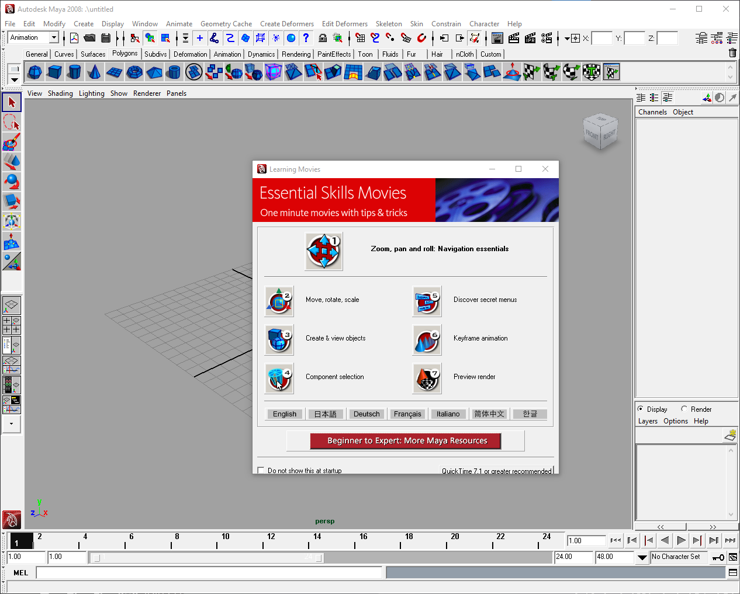740x594 pixels.
Task: Toggle the auto keyframe key icon
Action: [718, 557]
